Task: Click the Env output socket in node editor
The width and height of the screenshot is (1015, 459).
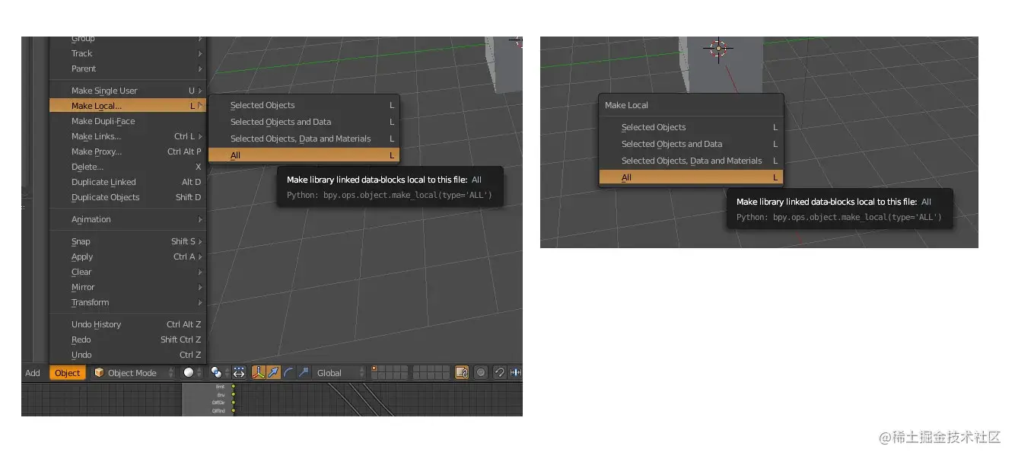Action: point(234,394)
